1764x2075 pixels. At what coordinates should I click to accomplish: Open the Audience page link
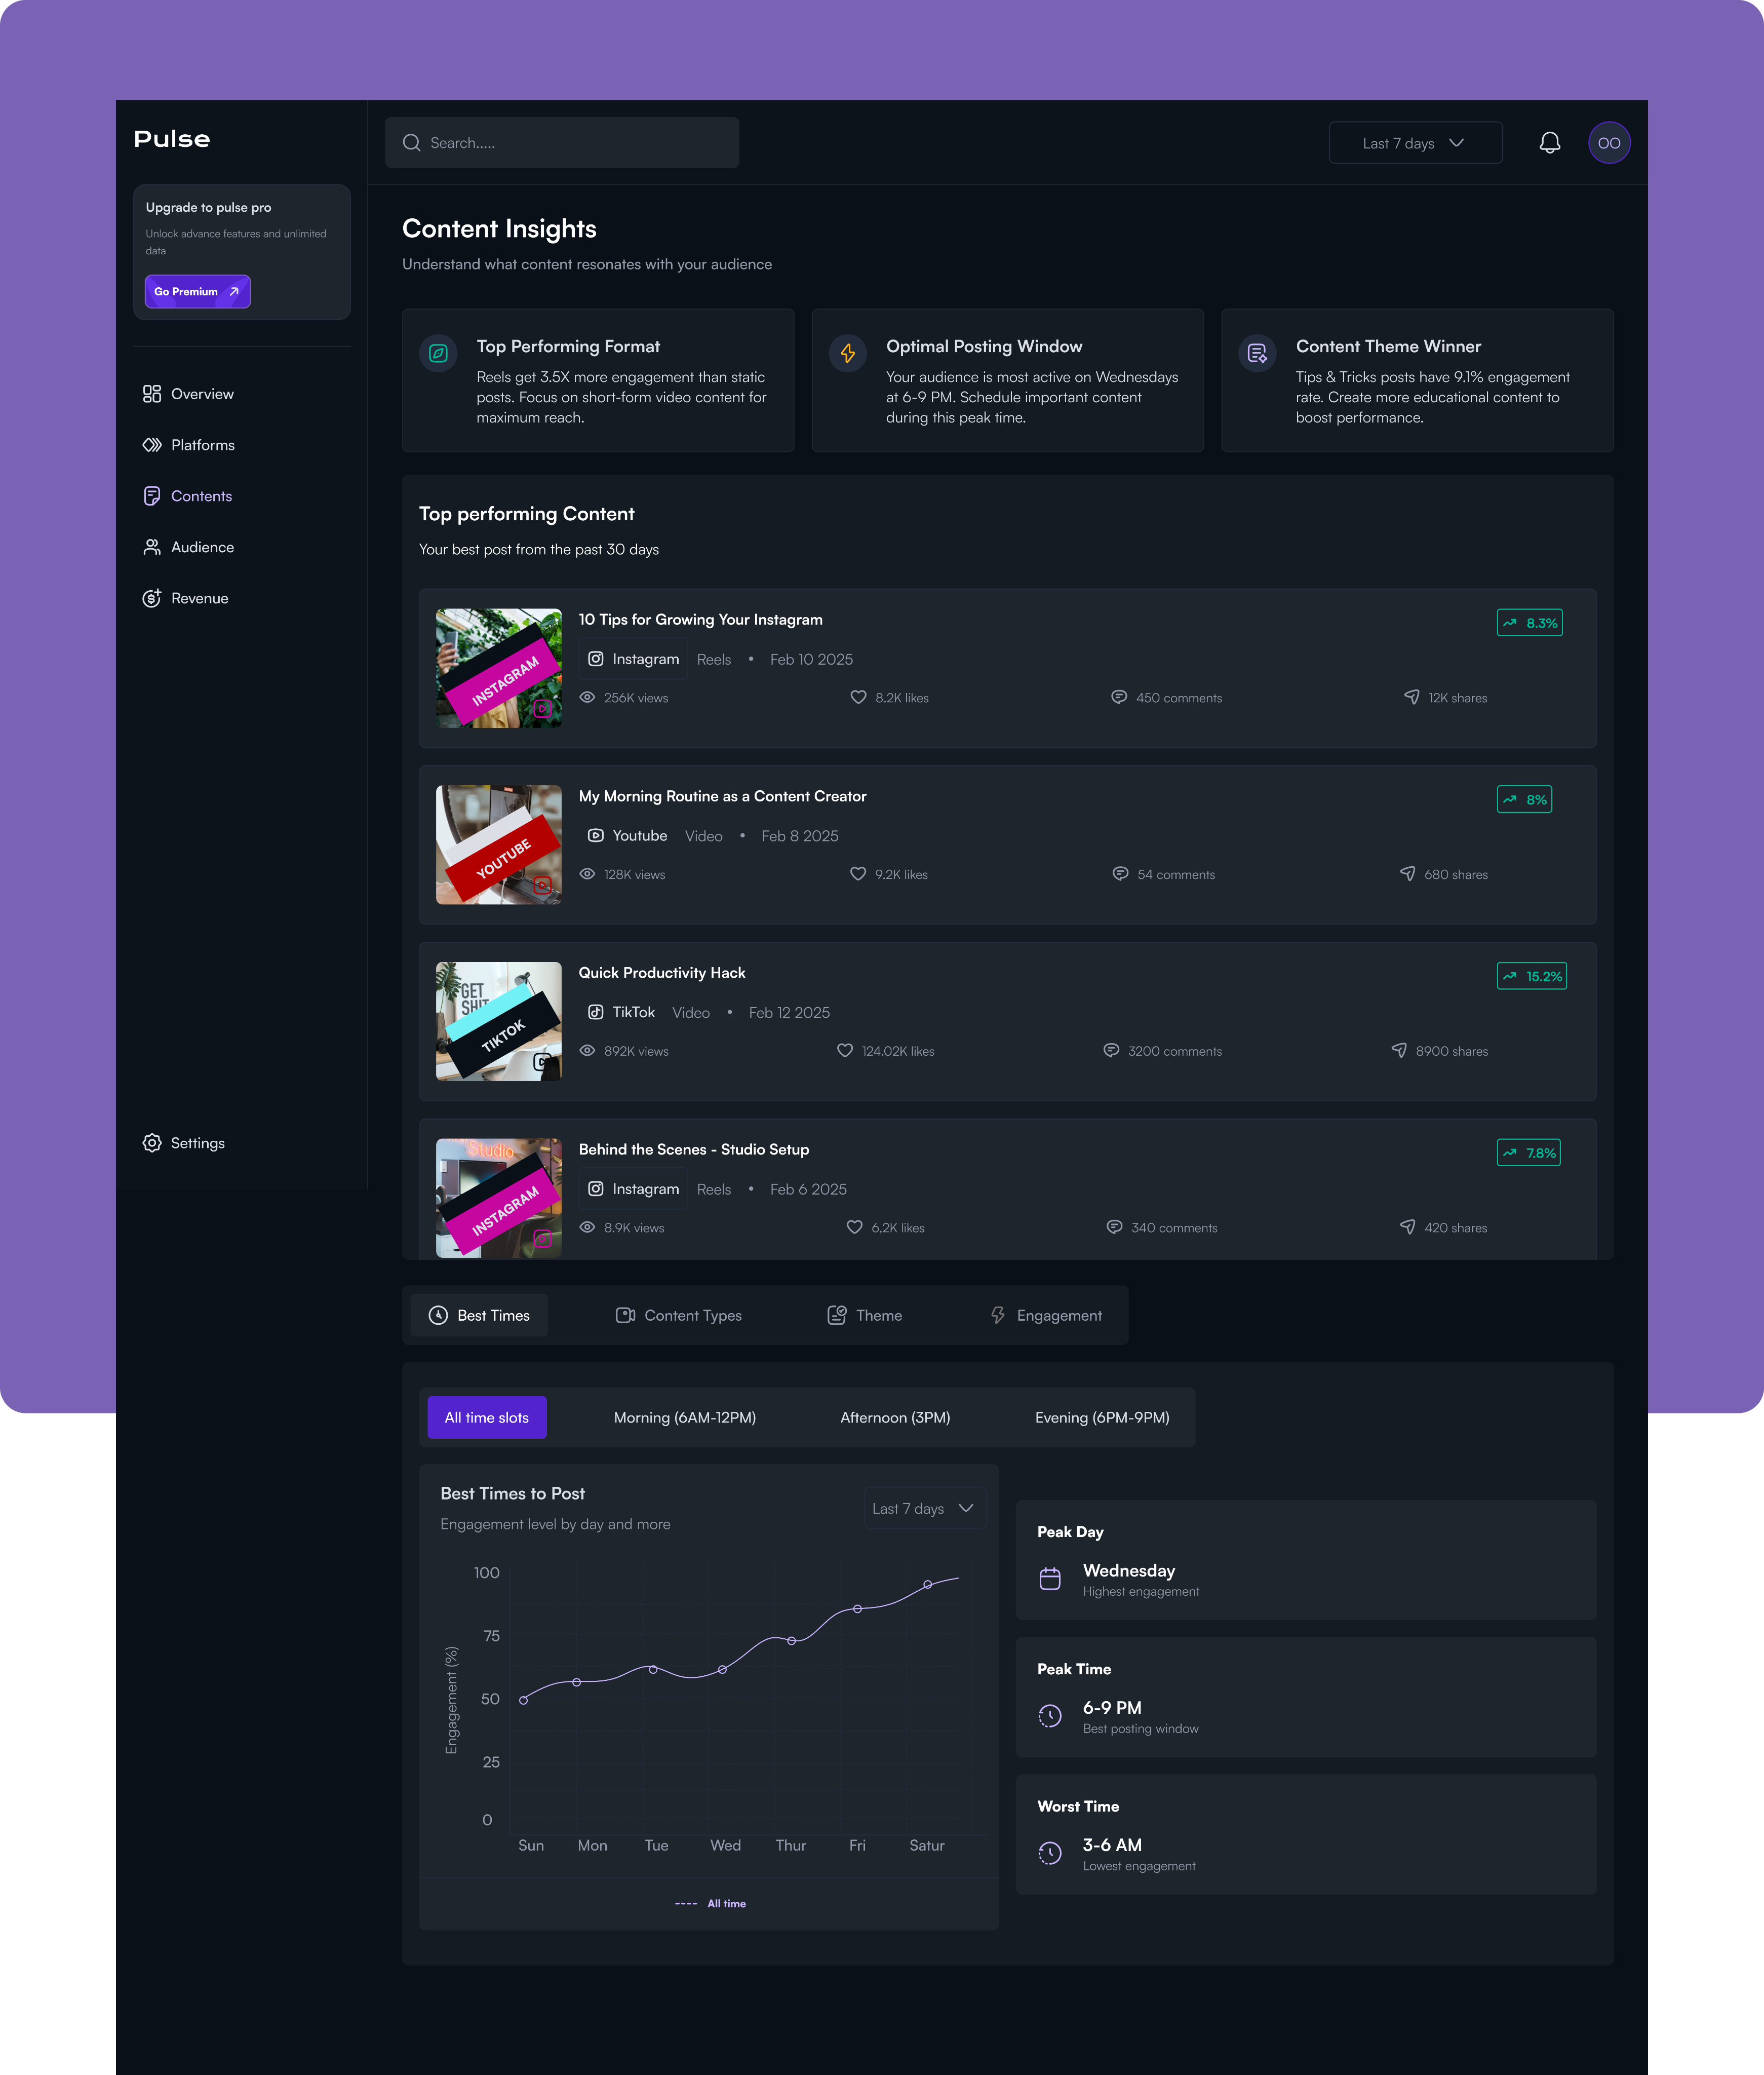pyautogui.click(x=202, y=547)
